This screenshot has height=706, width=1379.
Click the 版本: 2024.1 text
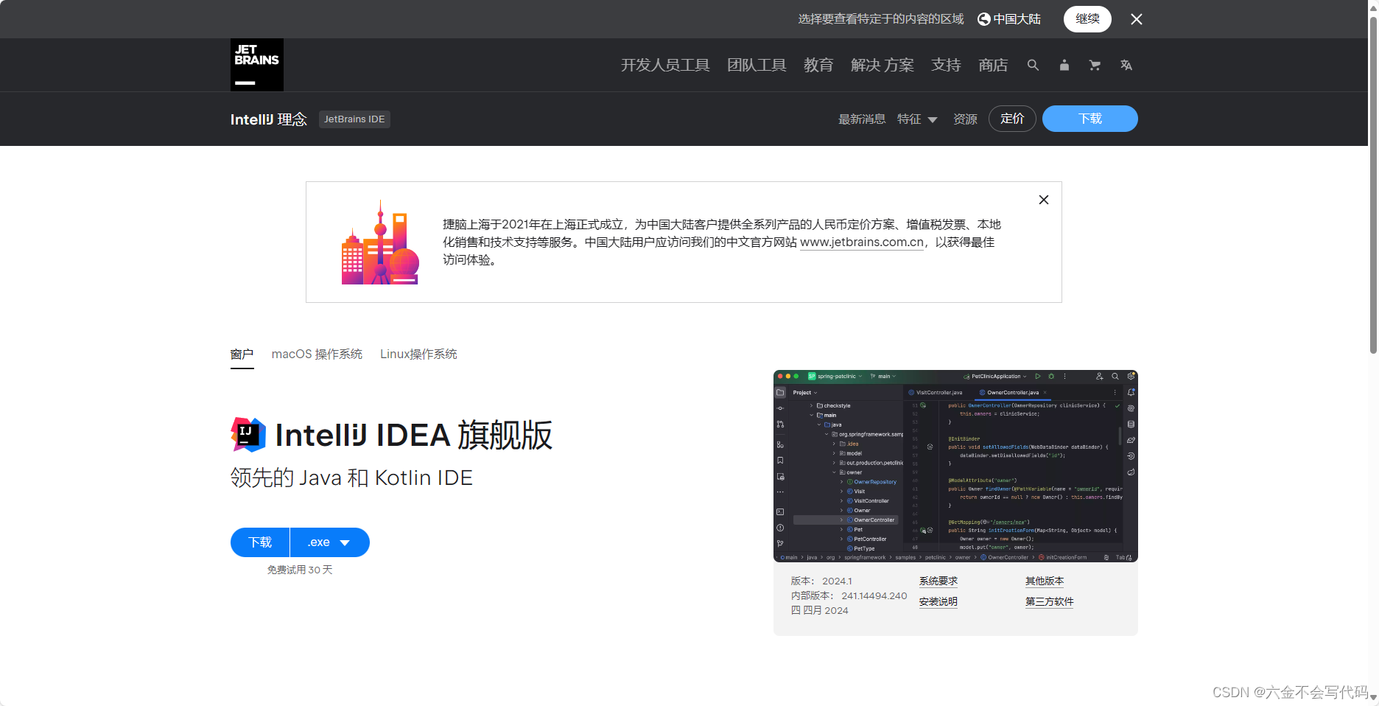821,581
